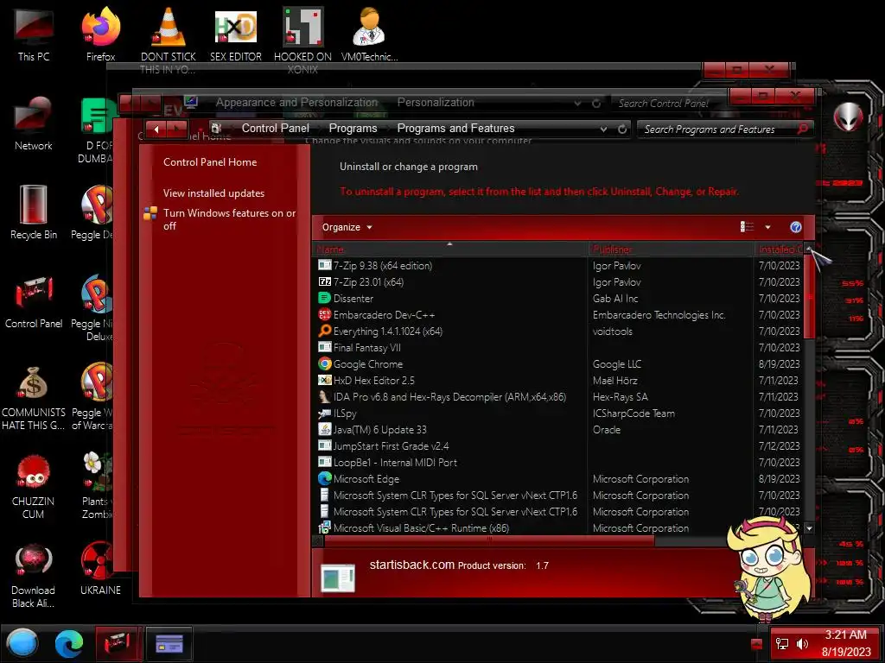Change the view layout icon
The image size is (885, 663).
coord(747,227)
